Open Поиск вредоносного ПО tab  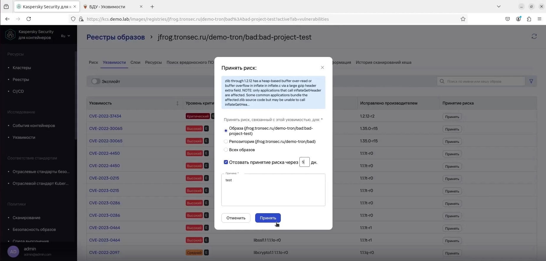(x=190, y=62)
